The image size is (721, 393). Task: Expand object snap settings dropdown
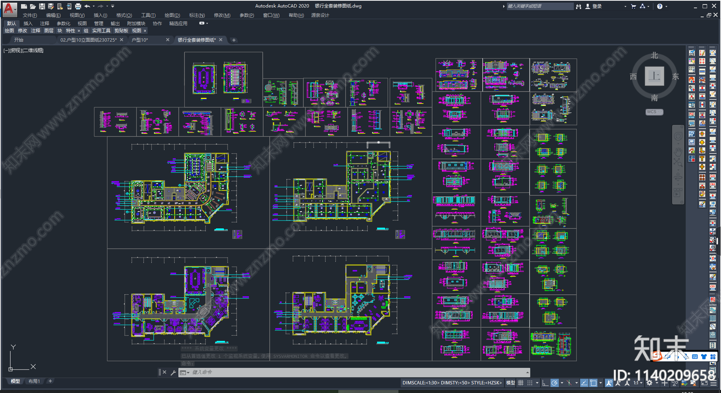601,383
